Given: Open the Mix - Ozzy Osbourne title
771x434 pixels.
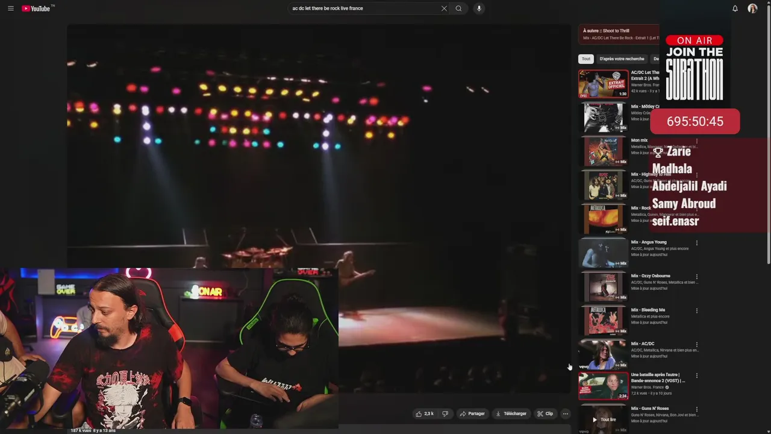Looking at the screenshot, I should coord(651,276).
